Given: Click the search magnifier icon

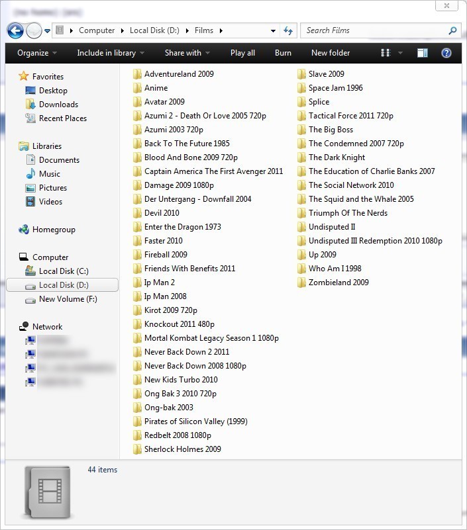Looking at the screenshot, I should (x=452, y=30).
